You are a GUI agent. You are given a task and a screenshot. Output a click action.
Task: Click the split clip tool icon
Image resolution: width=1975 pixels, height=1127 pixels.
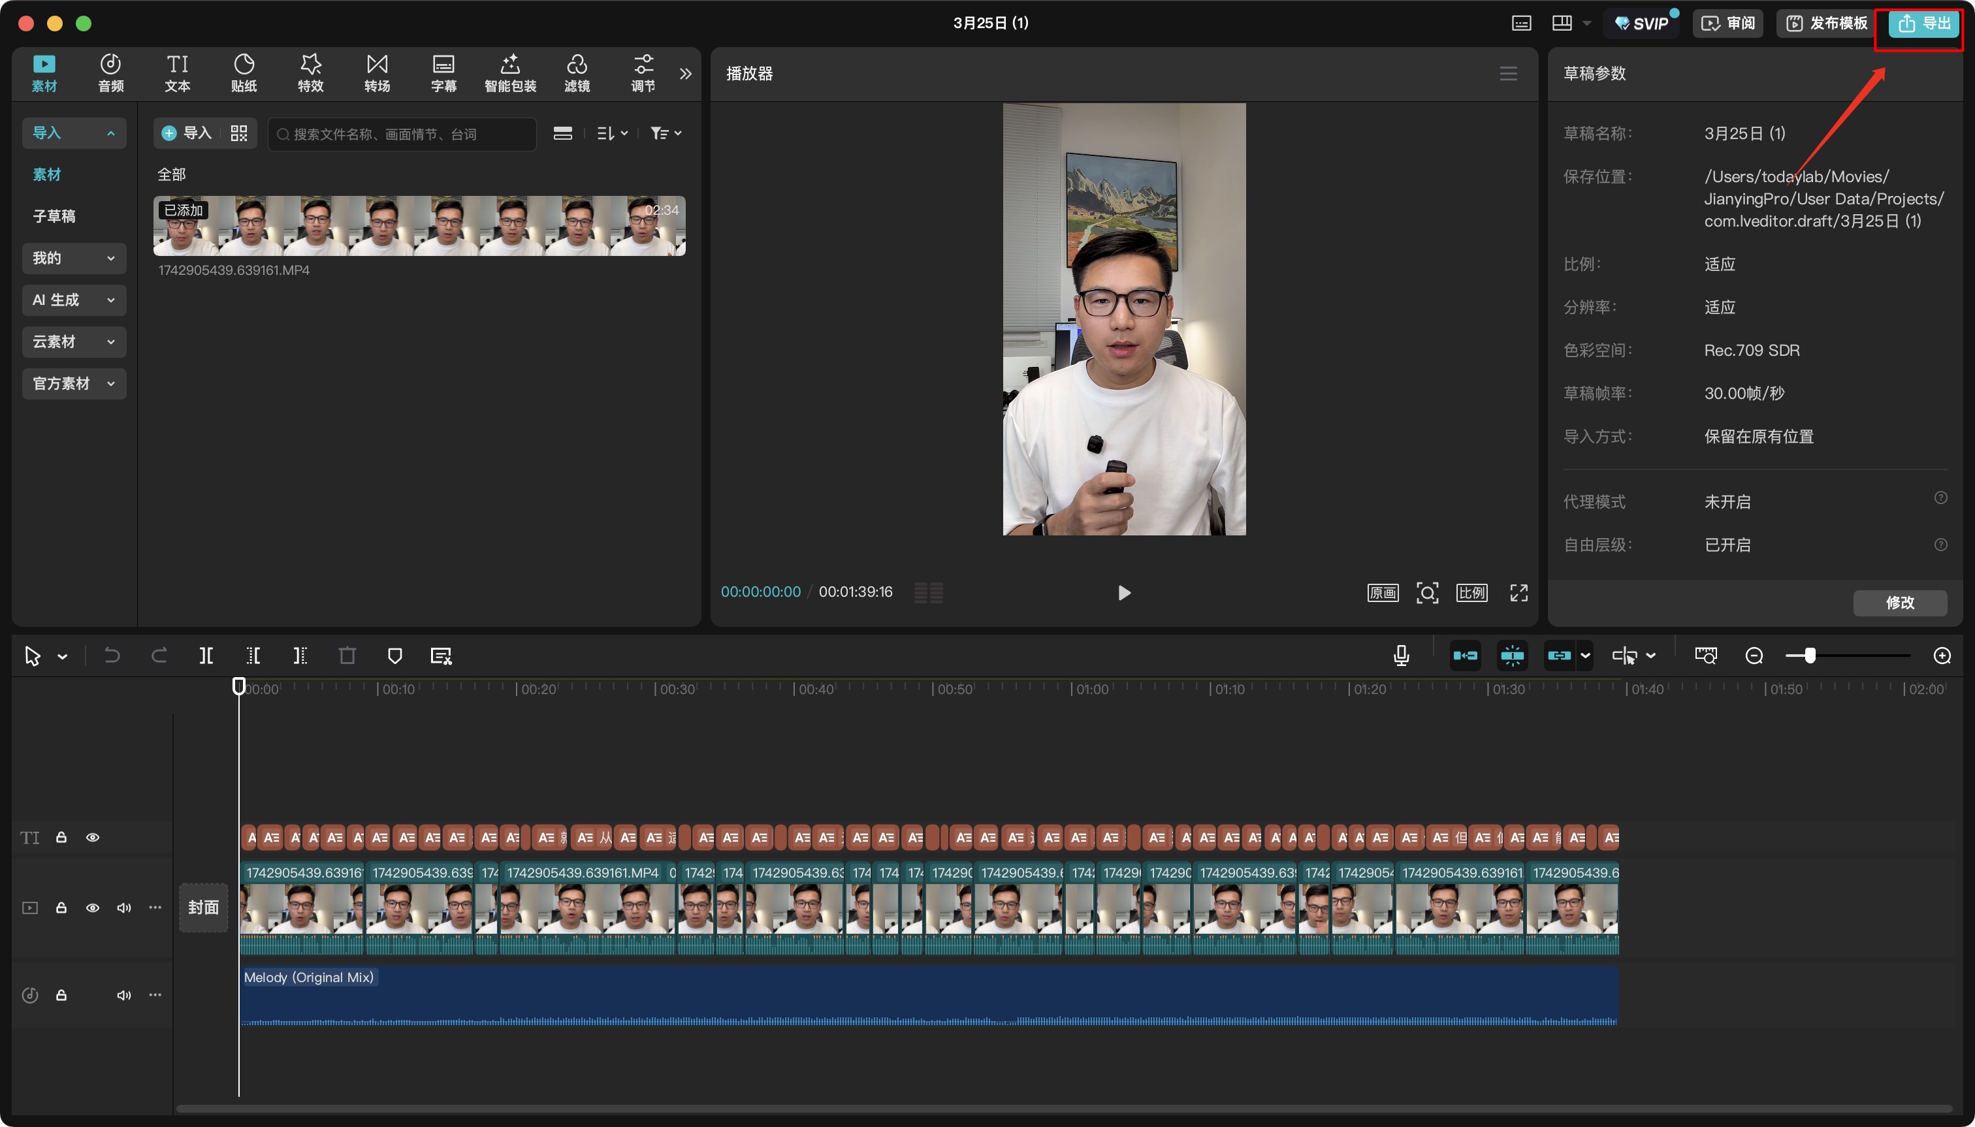pos(206,656)
